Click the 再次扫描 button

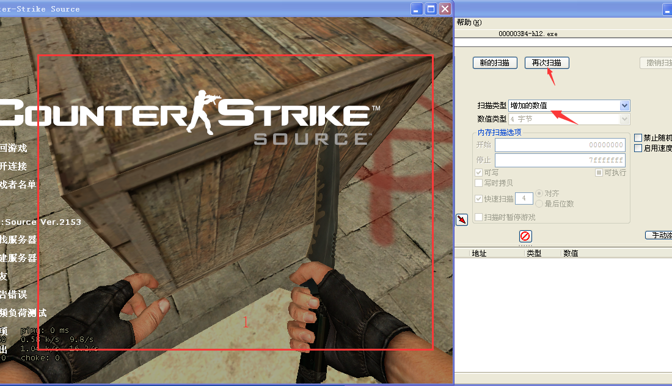547,62
